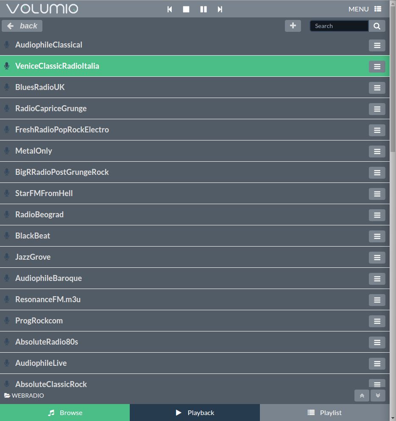Screen dimensions: 396x421
Task: Switch to the Playback tab
Action: (195, 413)
